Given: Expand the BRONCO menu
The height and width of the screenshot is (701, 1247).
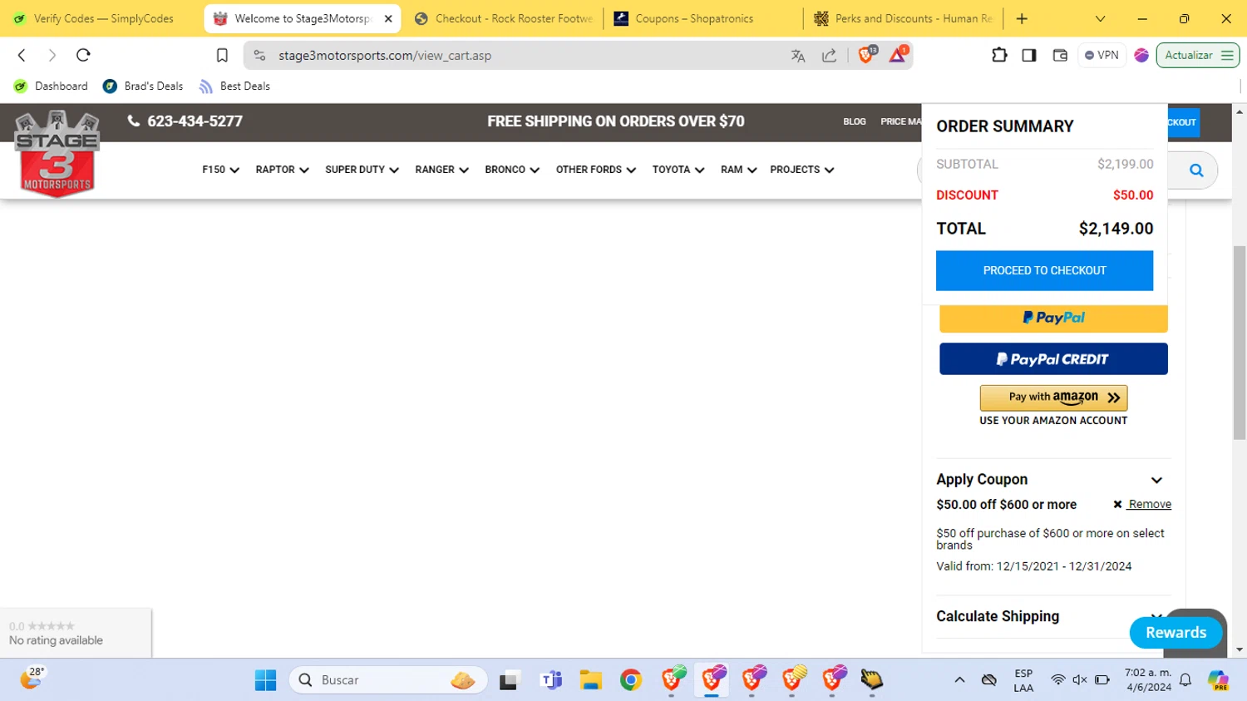Looking at the screenshot, I should 512,170.
